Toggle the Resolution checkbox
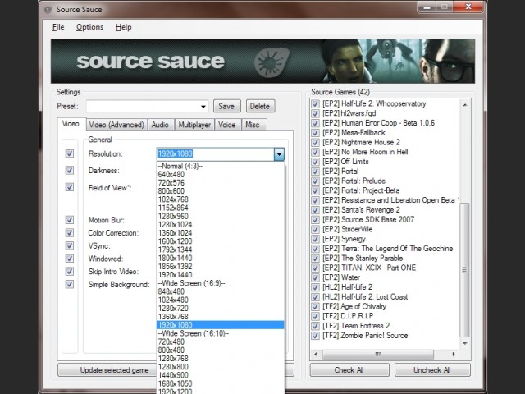The height and width of the screenshot is (394, 525). coord(70,153)
